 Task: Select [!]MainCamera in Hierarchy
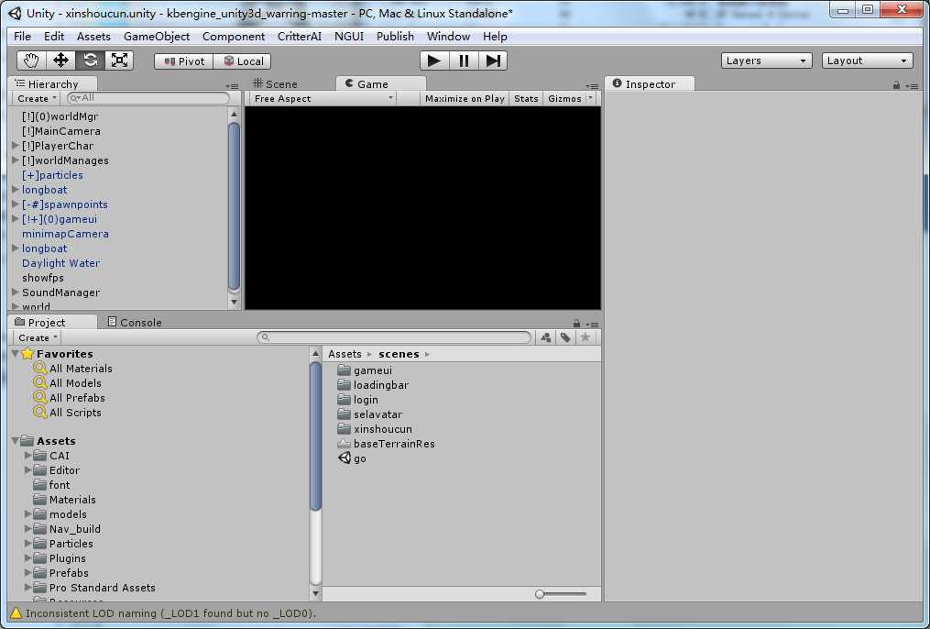pyautogui.click(x=61, y=131)
